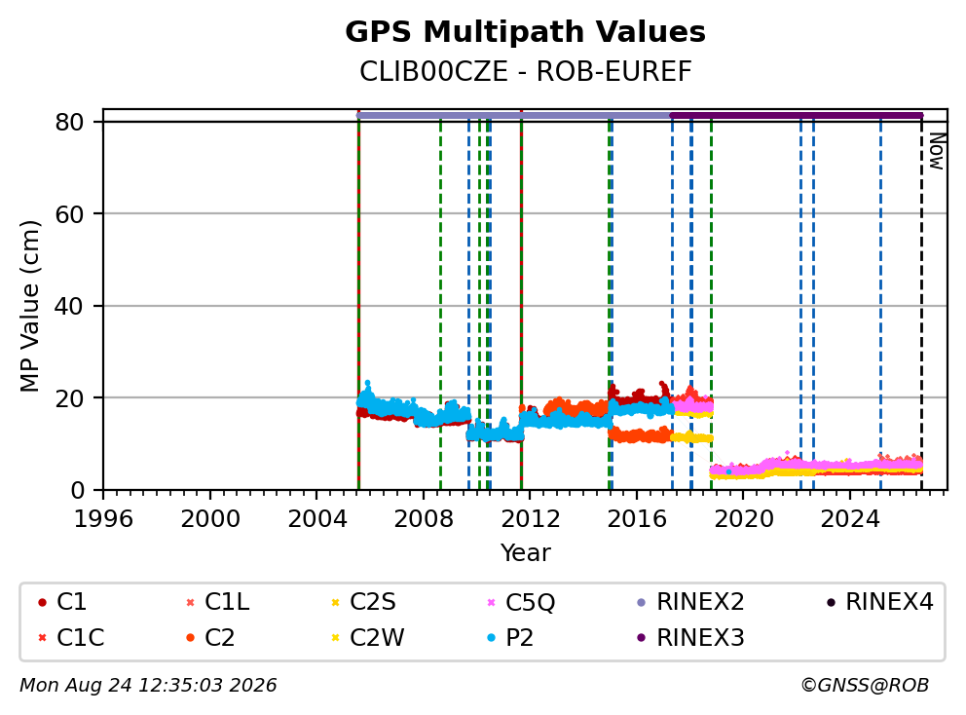Click the x-axis label 2016
The image size is (966, 715).
click(x=637, y=519)
